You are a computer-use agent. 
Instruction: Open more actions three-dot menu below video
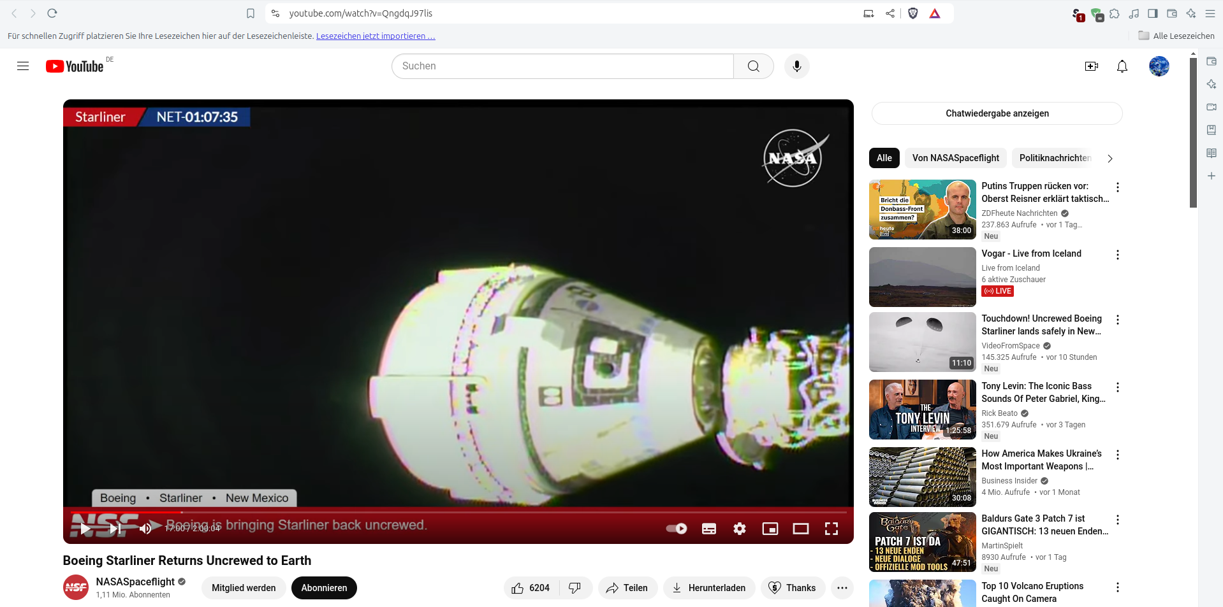[842, 588]
